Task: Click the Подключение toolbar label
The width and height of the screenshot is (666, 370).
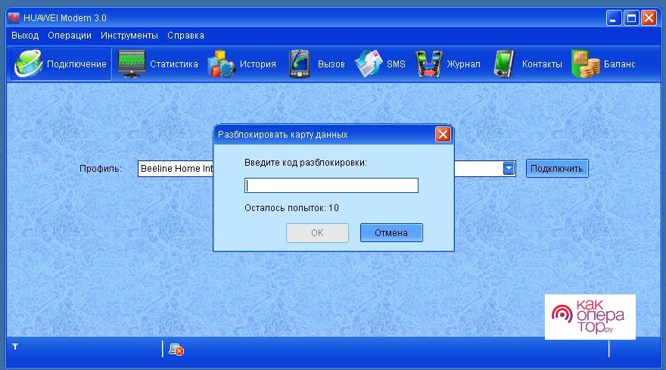Action: coord(76,64)
